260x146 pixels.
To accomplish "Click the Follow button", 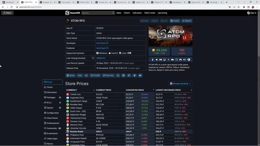I will [x=154, y=21].
